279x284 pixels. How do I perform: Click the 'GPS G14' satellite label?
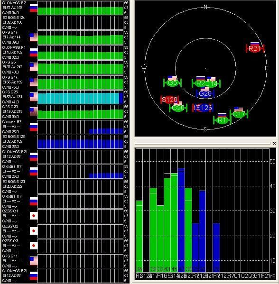point(10,77)
